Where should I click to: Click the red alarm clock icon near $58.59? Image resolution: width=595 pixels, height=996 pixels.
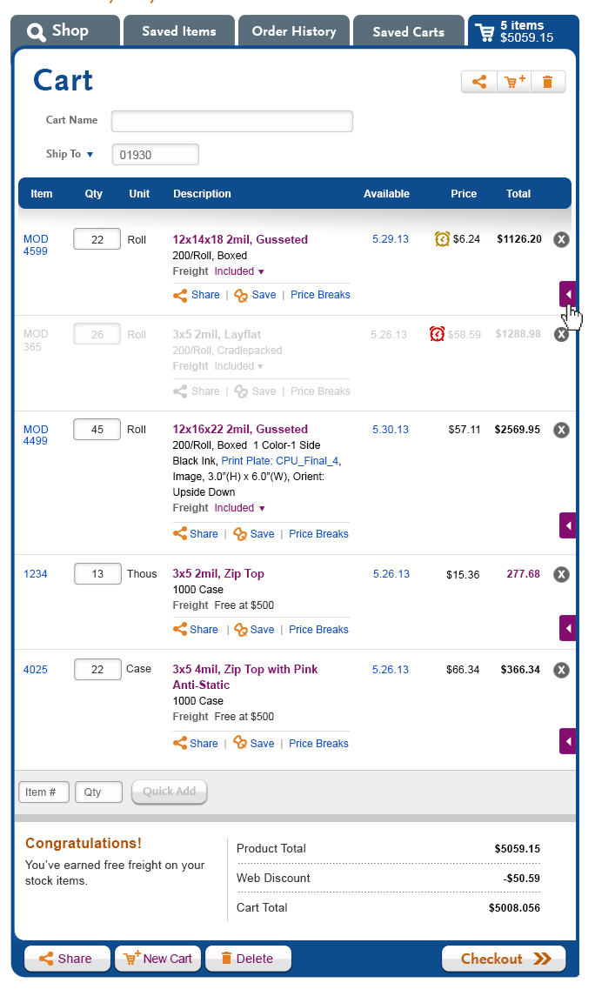(x=437, y=334)
